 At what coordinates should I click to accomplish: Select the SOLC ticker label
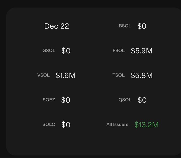[49, 124]
